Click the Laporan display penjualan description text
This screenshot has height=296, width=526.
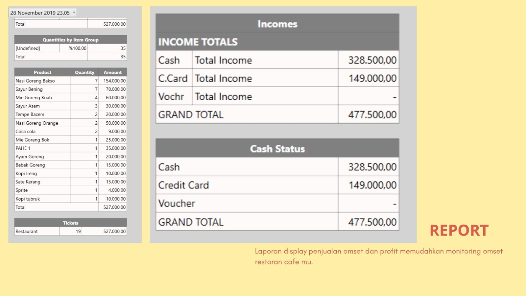pos(379,257)
